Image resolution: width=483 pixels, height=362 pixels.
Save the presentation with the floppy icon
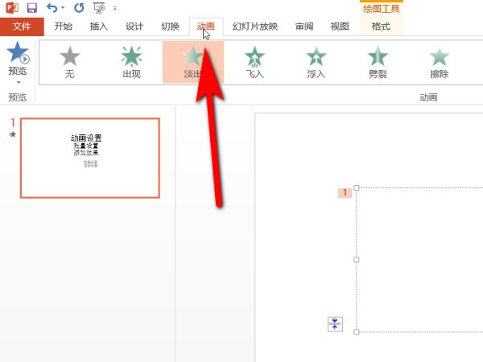31,8
